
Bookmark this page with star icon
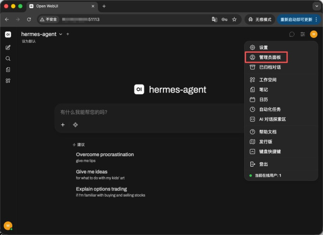click(x=234, y=19)
